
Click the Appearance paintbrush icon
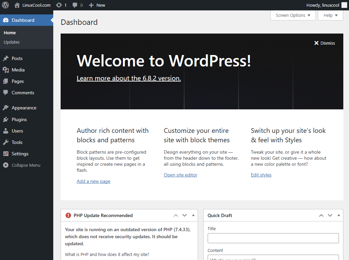pyautogui.click(x=6, y=108)
